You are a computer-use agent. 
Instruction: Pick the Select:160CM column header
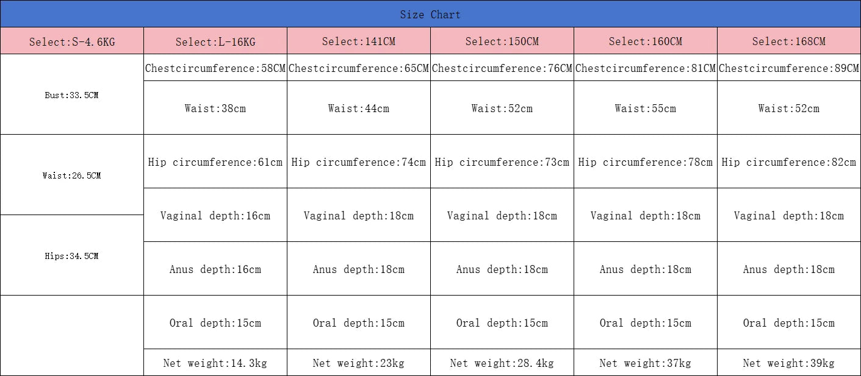point(646,41)
